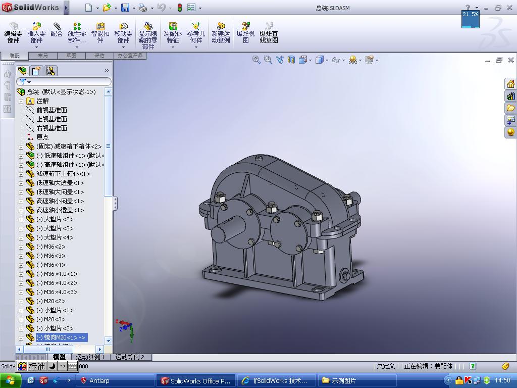Select the 爆炸视图 (Exploded View) tool
Viewport: 517px width, 388px height.
click(246, 33)
